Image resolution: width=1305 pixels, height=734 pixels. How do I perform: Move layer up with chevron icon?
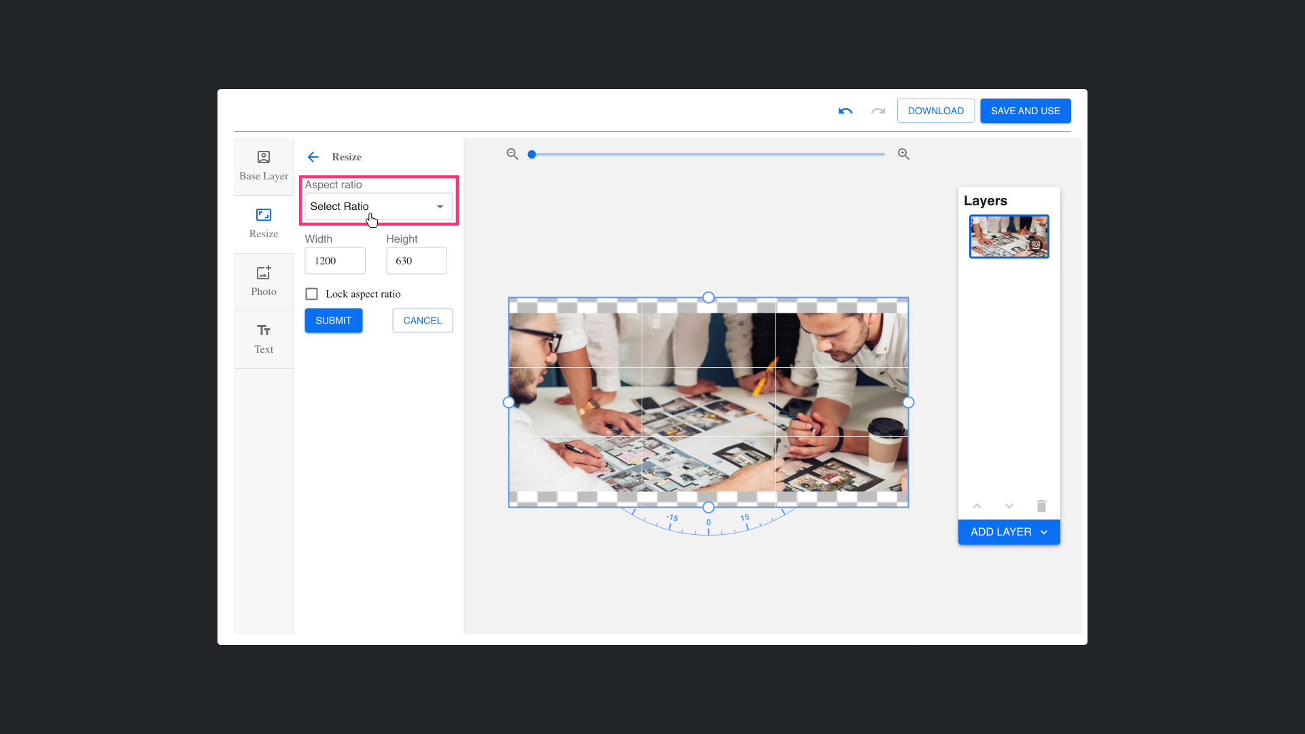pyautogui.click(x=977, y=506)
